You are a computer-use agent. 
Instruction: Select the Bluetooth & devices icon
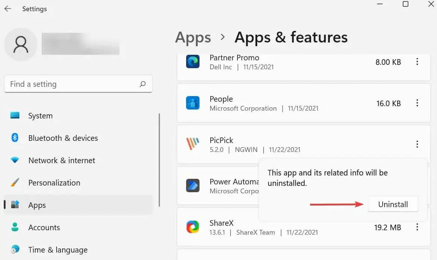point(14,138)
